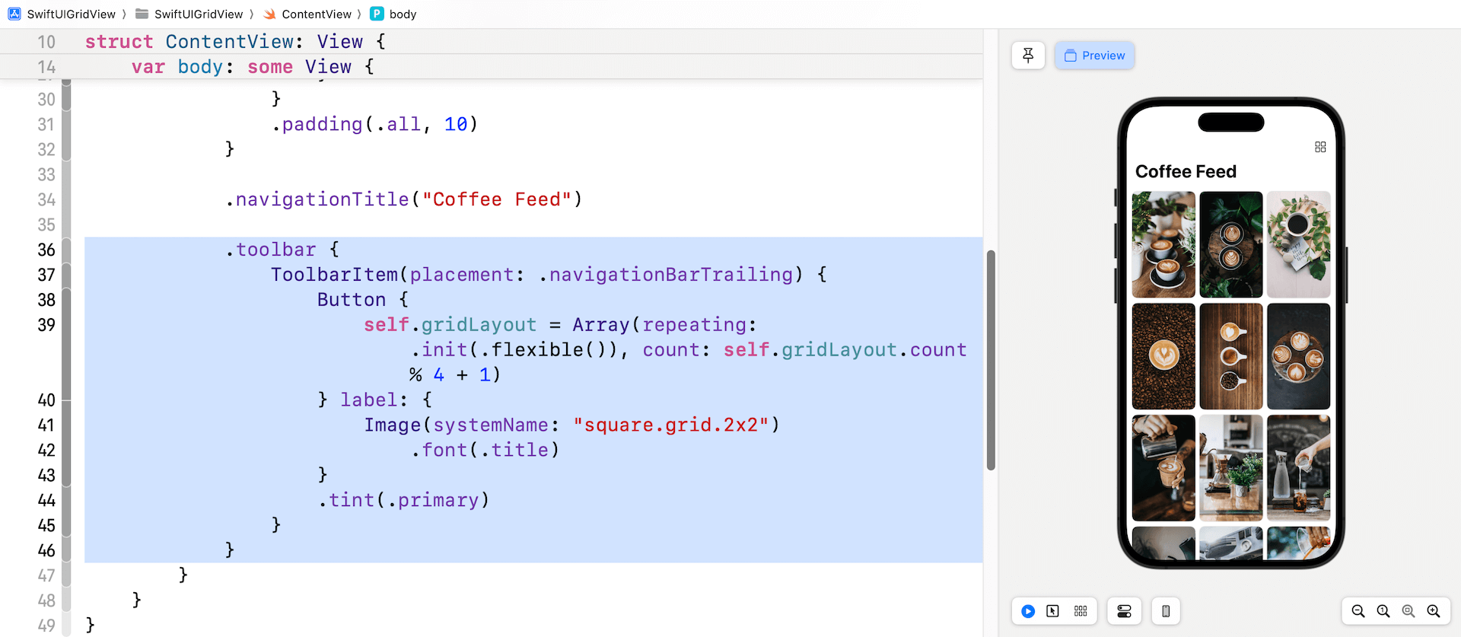Select the black coffee with leaves photo

(x=1299, y=244)
